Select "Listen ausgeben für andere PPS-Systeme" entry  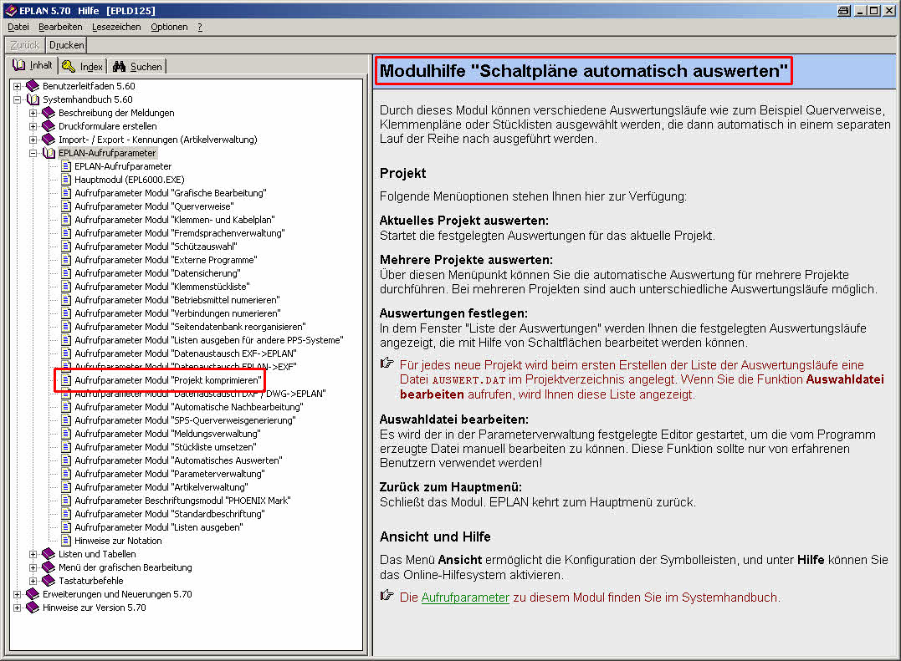(208, 339)
